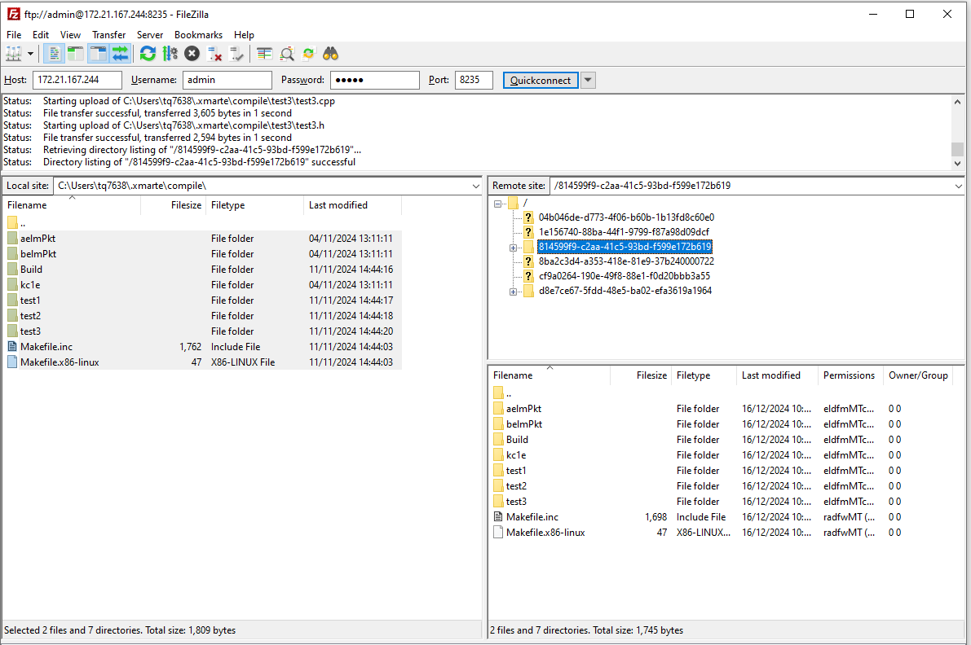Disconnect from the server
The height and width of the screenshot is (645, 971).
tap(214, 53)
